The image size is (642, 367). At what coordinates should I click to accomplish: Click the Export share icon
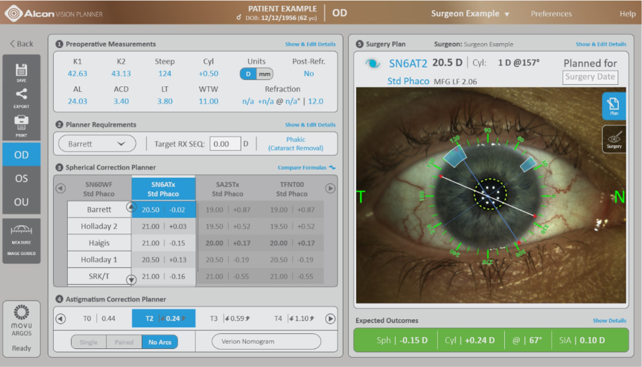(x=21, y=97)
